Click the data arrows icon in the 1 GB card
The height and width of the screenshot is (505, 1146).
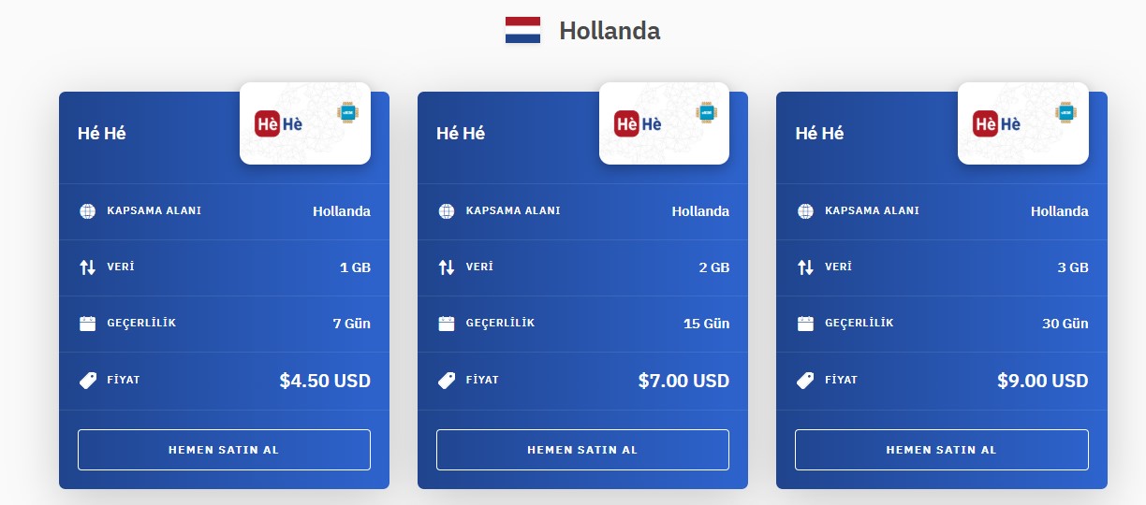[x=87, y=267]
